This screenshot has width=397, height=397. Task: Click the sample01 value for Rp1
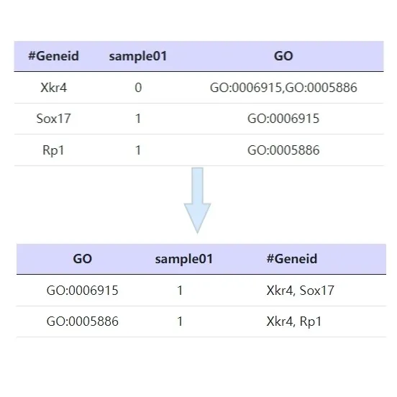coord(138,150)
